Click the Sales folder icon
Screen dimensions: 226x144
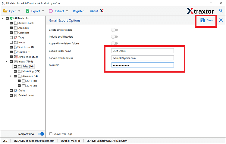tap(20, 67)
